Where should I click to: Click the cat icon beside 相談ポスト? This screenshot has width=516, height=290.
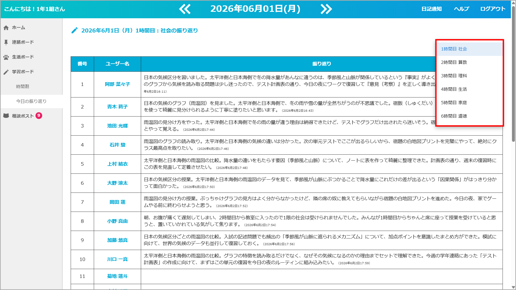[6, 116]
